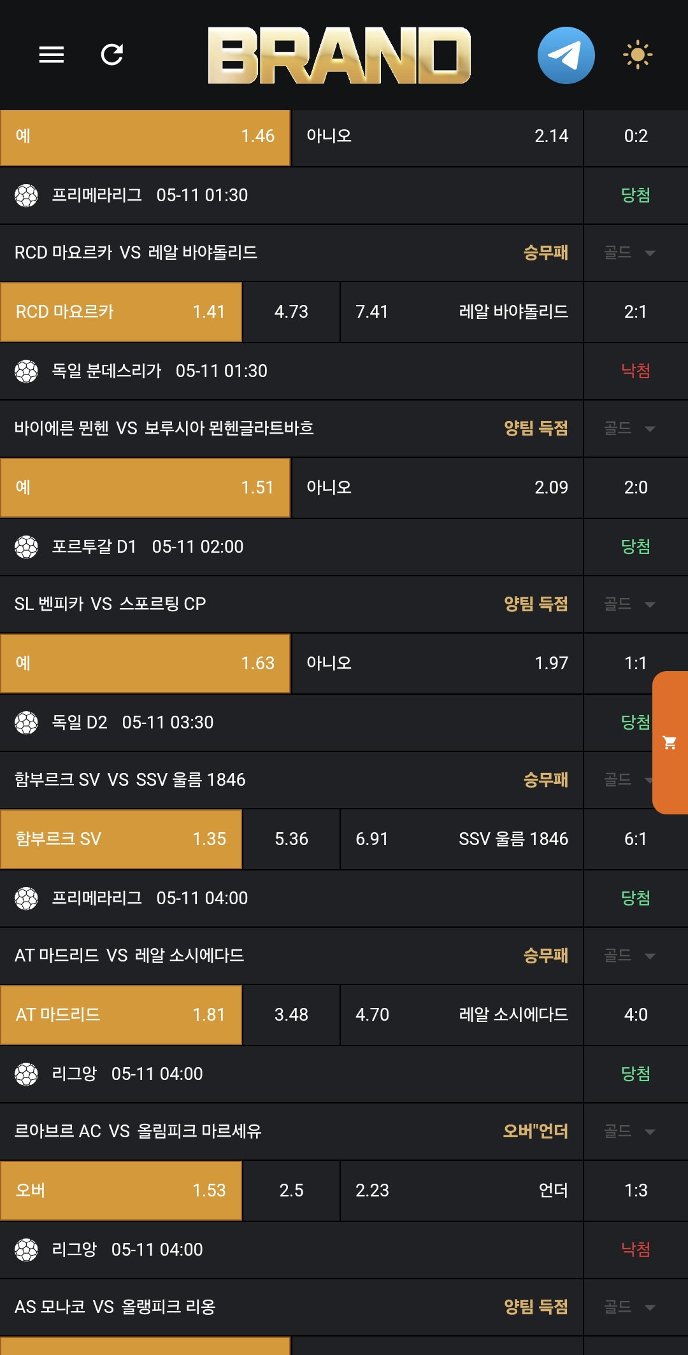Viewport: 688px width, 1355px height.
Task: Click 승무패 label for 함부르크 SV match
Action: pyautogui.click(x=545, y=780)
